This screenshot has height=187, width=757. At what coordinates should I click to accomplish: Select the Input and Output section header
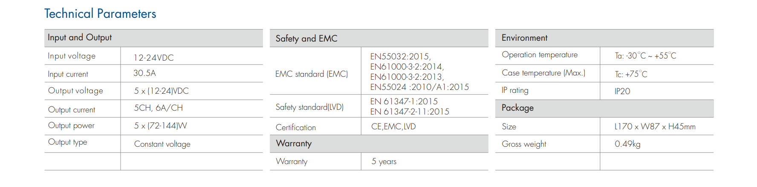pyautogui.click(x=153, y=38)
